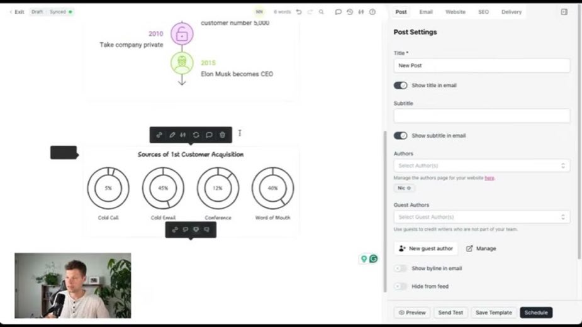This screenshot has width=582, height=327.
Task: Click the '6 words' count label
Action: 282,12
